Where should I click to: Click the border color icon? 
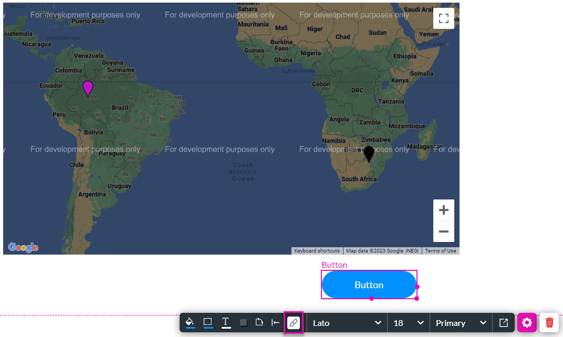coord(208,322)
